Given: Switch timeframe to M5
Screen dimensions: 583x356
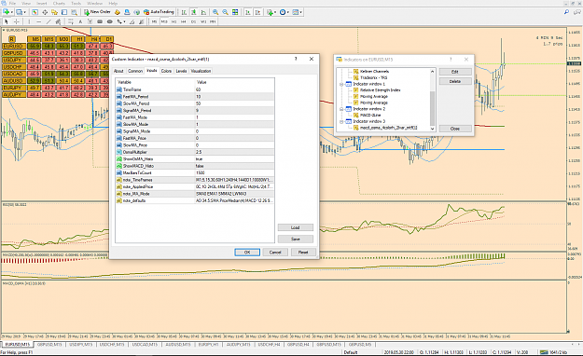Looking at the screenshot, I should tap(154, 22).
